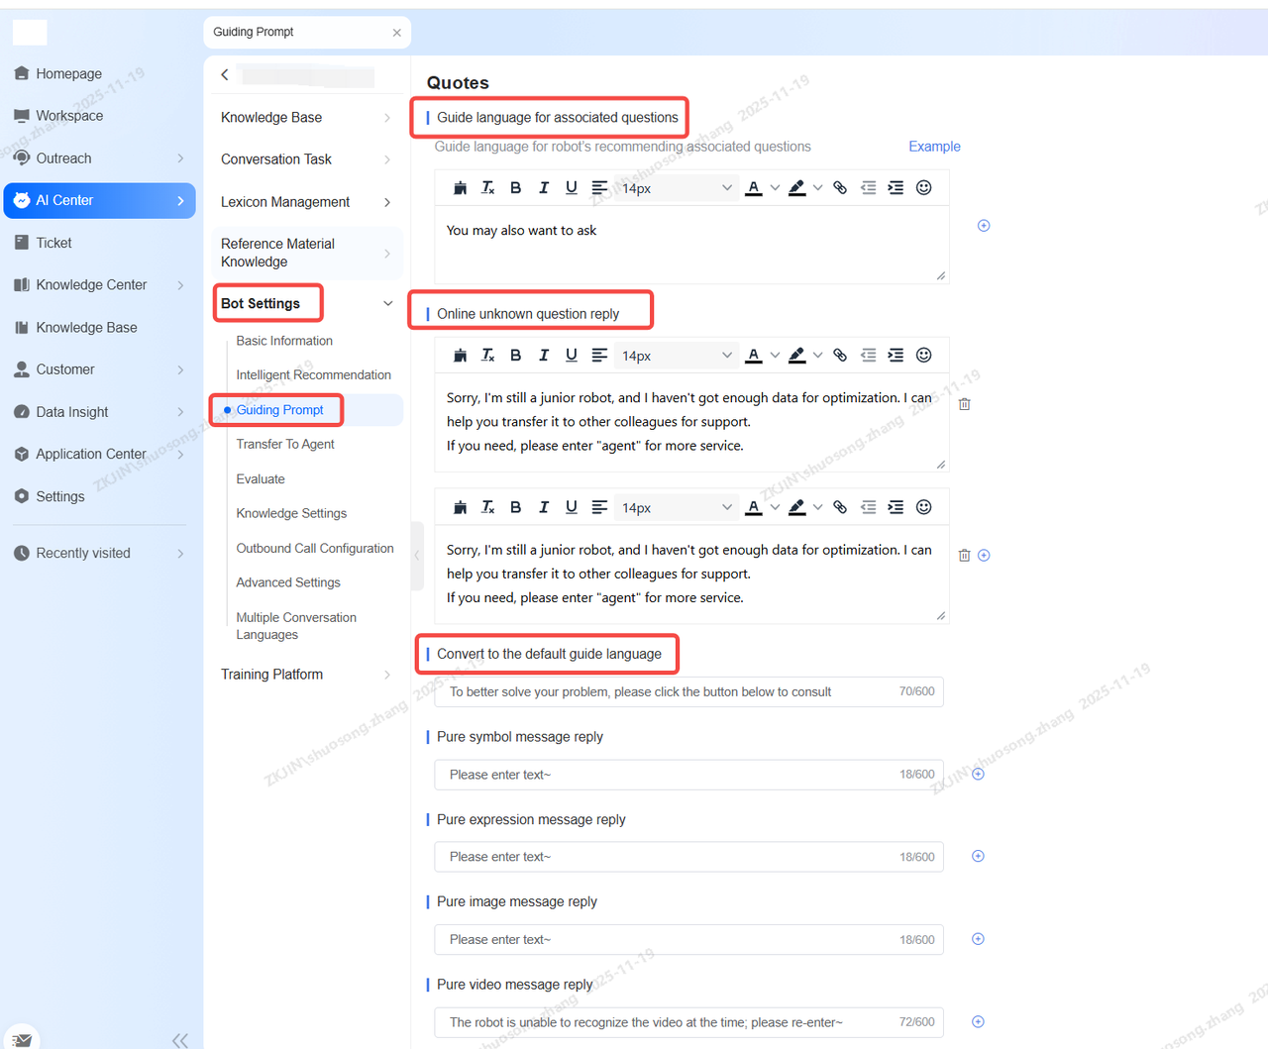Open emoji picker in the associated questions editor
The height and width of the screenshot is (1049, 1268).
[x=923, y=188]
